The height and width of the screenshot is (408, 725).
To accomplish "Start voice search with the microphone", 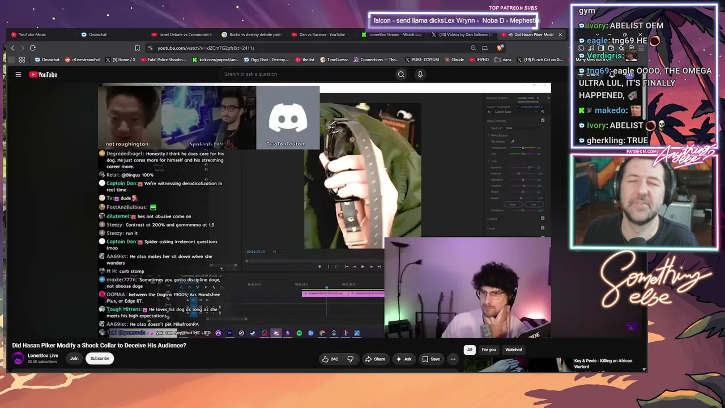I will (420, 74).
